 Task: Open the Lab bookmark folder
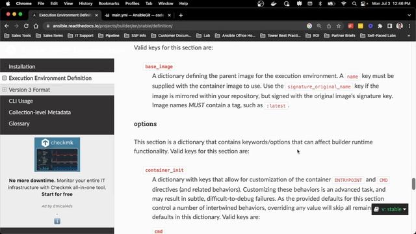pyautogui.click(x=203, y=36)
